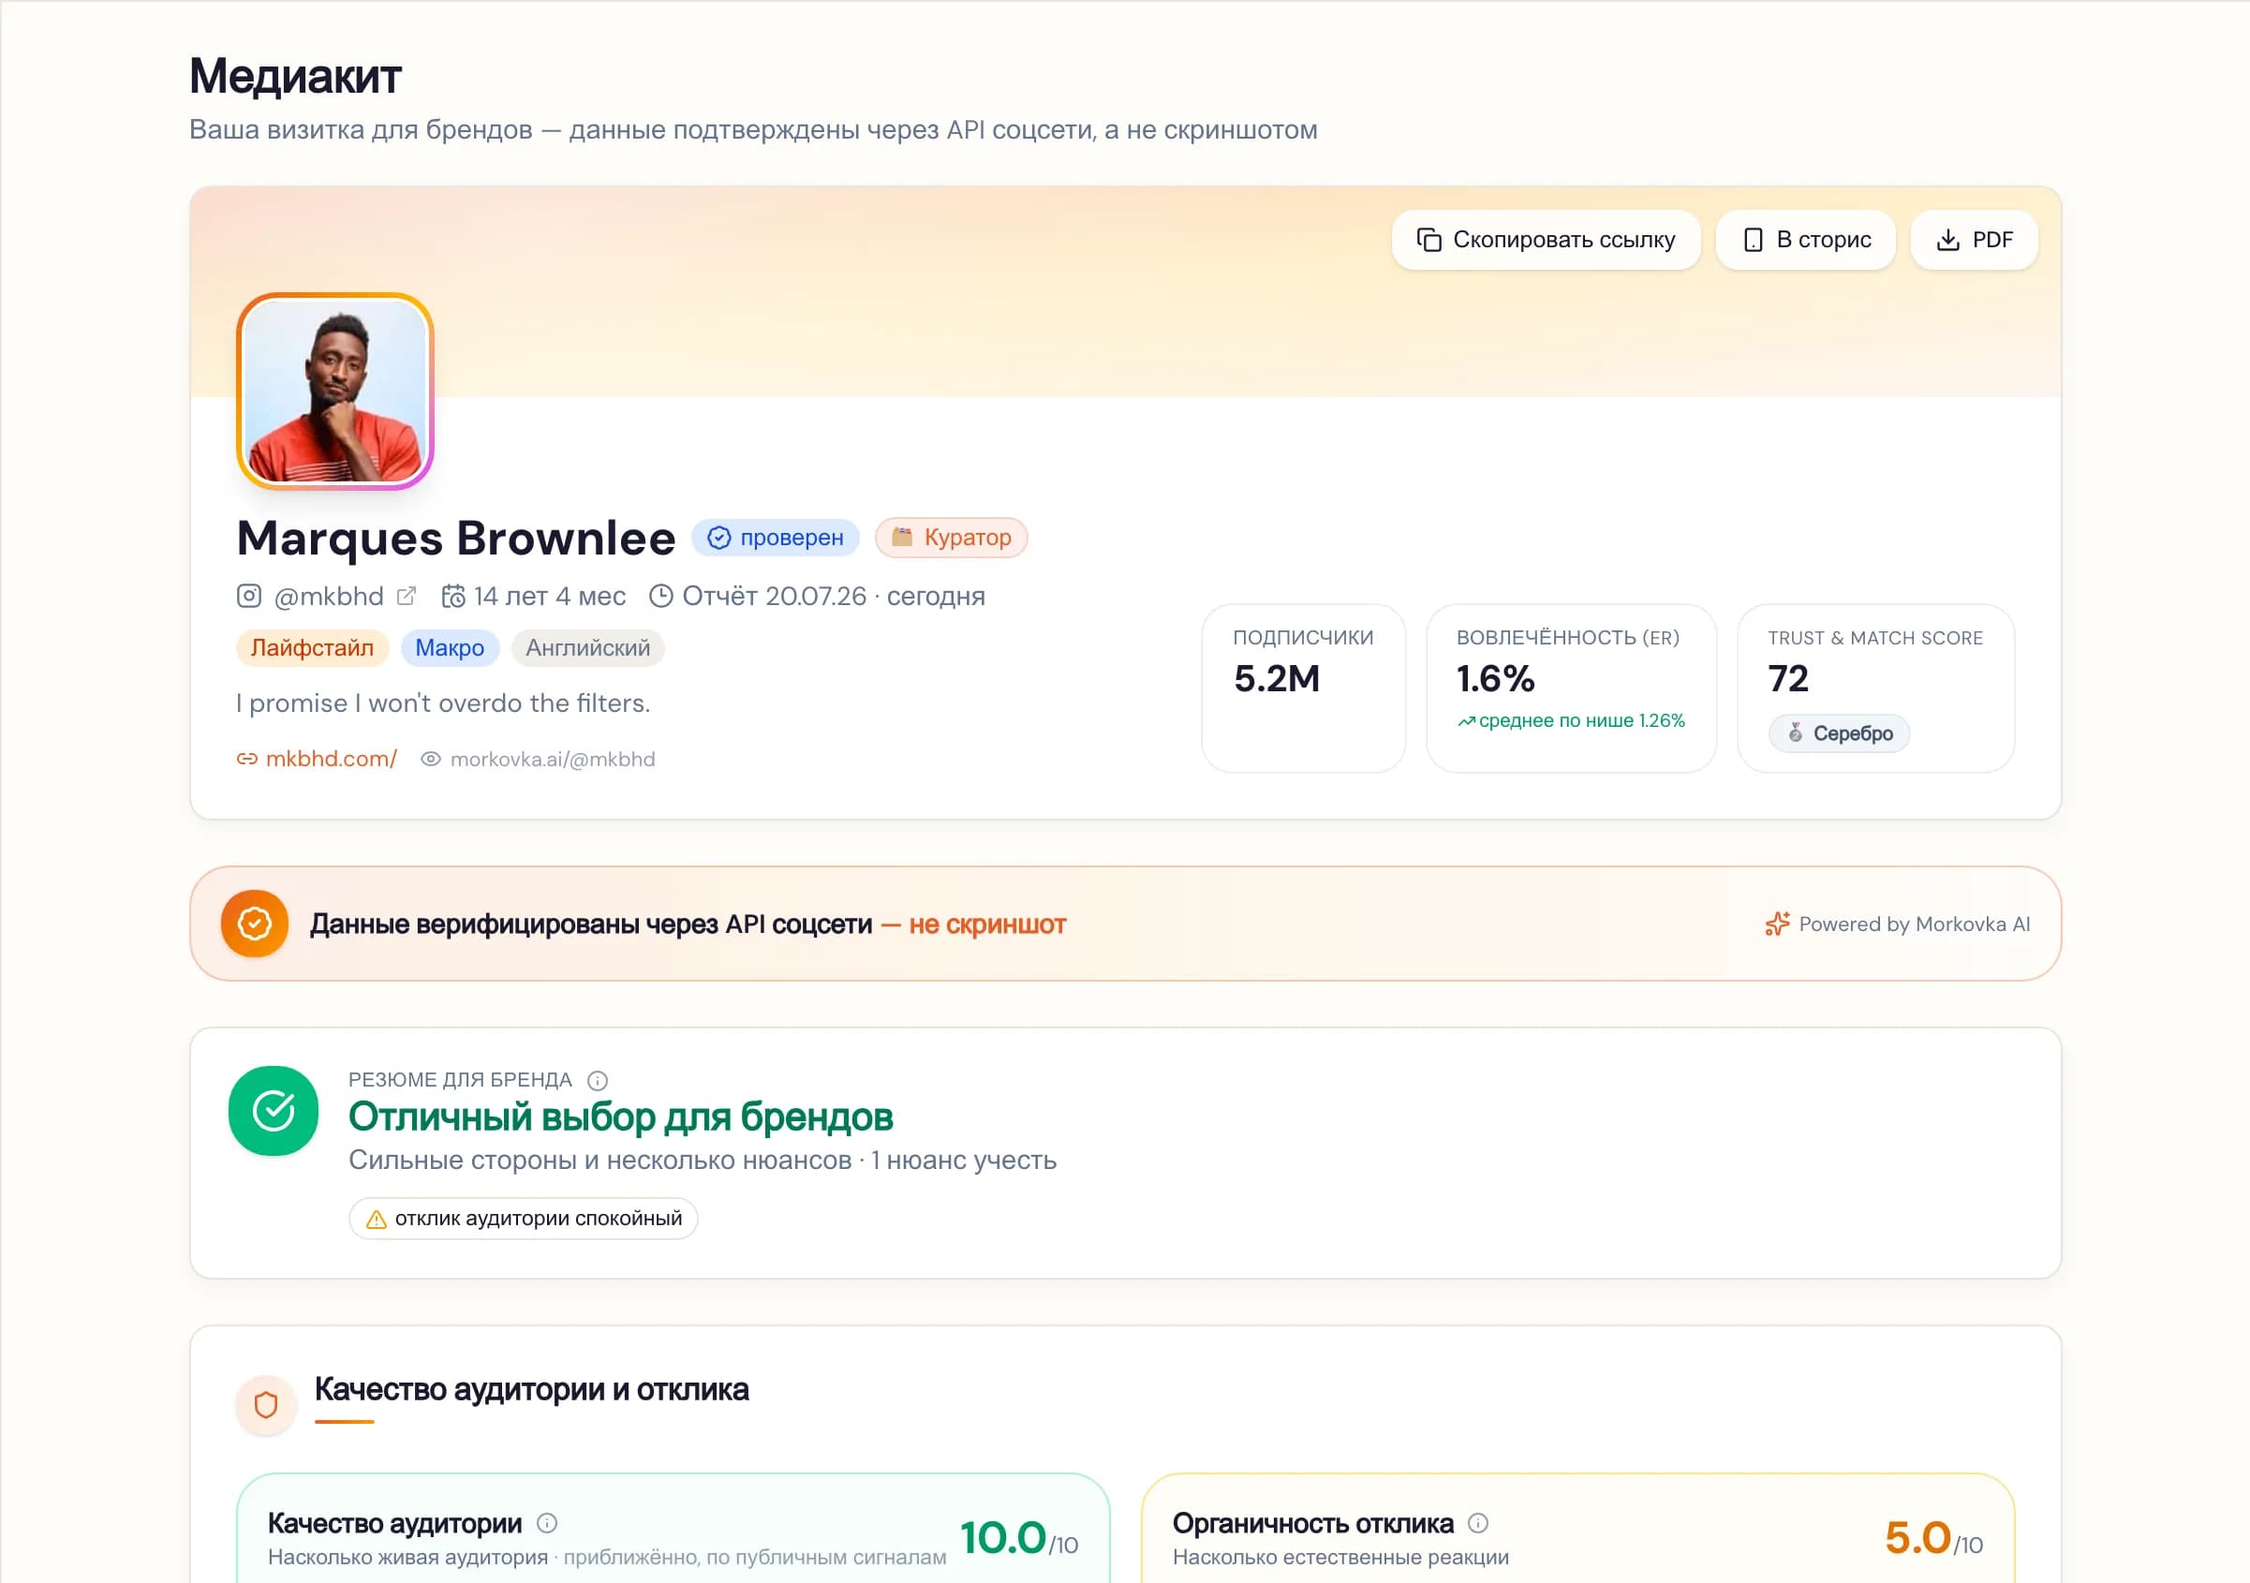This screenshot has height=1583, width=2250.
Task: Click the «ПОДПИСЧИКИ» label
Action: (x=1303, y=638)
